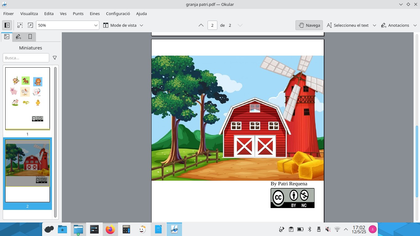Viewport: 420px width, 236px height.
Task: Toggle the sidebar visibility button
Action: coord(7,25)
